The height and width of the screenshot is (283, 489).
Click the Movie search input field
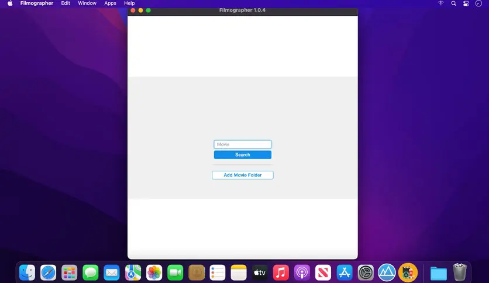click(242, 144)
